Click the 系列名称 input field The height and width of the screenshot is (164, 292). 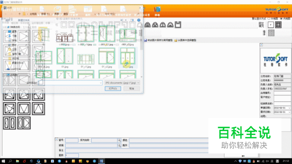[104, 140]
